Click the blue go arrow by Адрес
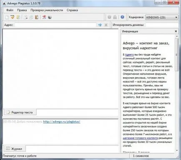 (x=100, y=25)
